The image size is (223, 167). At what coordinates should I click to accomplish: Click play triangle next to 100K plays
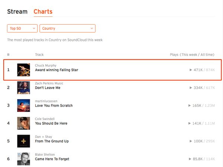191,141
